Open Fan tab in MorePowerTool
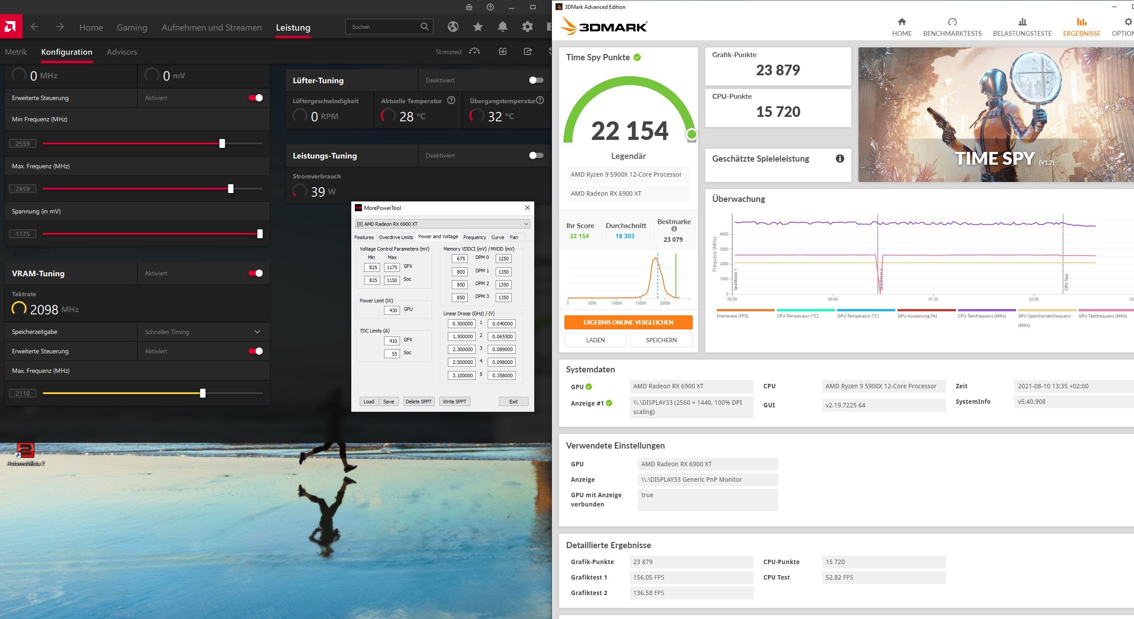 point(514,237)
